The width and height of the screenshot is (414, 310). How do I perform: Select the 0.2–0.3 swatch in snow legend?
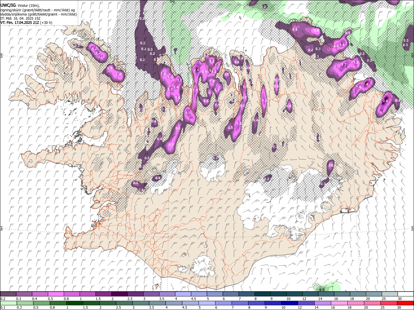[8, 294]
